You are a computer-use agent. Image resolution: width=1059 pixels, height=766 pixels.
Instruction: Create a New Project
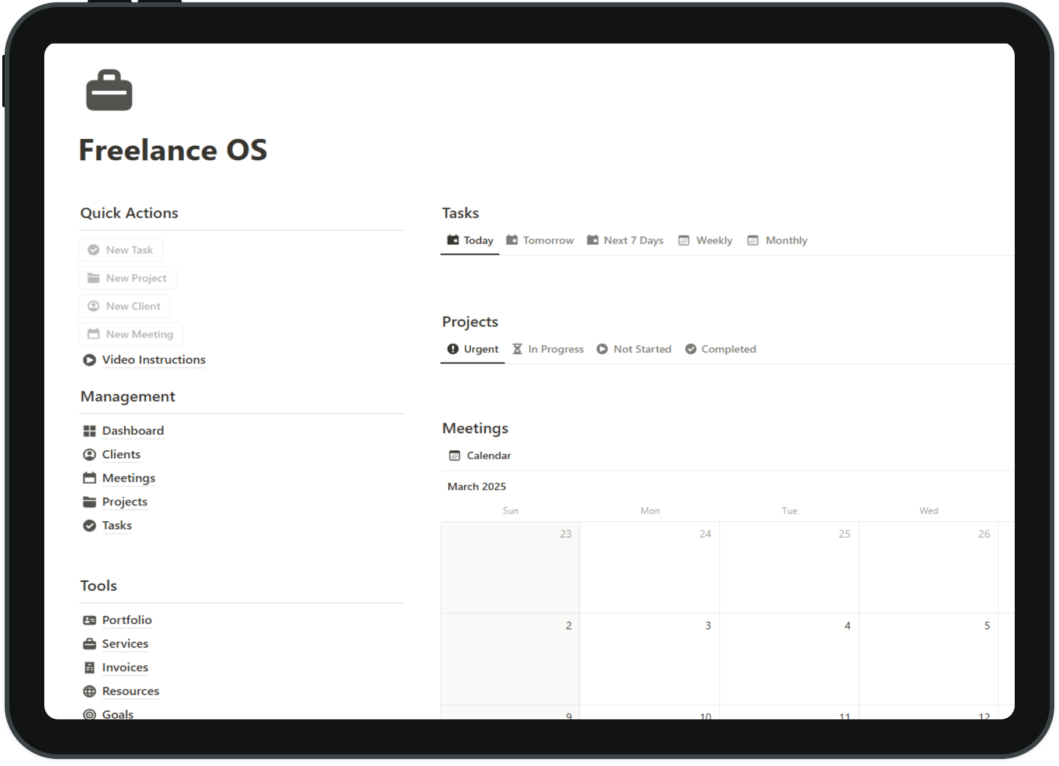click(x=128, y=278)
